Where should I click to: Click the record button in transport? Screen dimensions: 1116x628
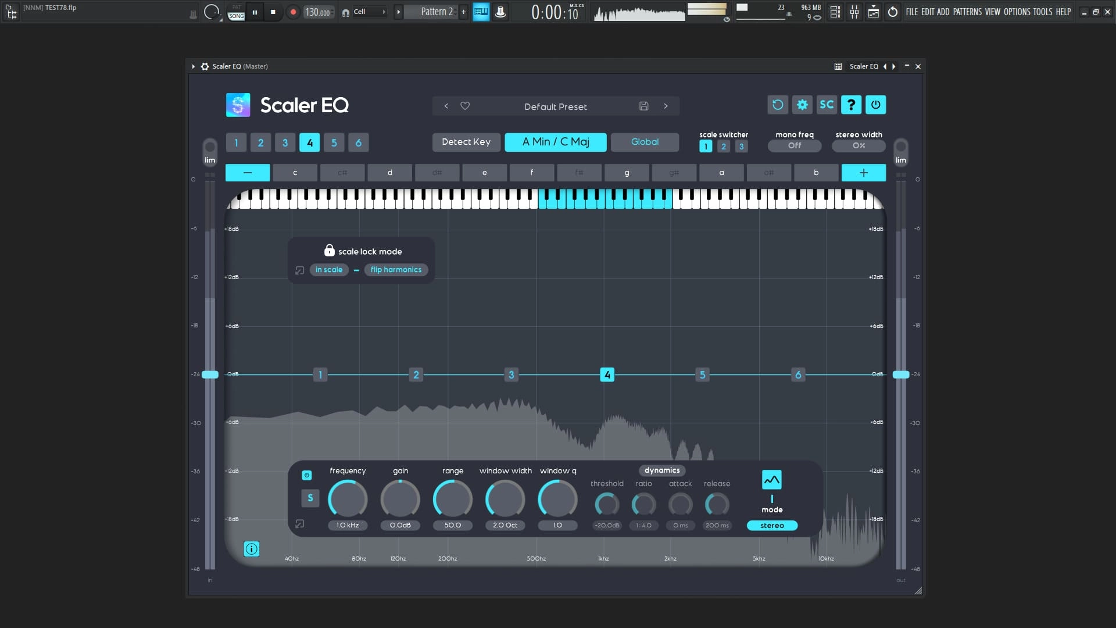(293, 12)
